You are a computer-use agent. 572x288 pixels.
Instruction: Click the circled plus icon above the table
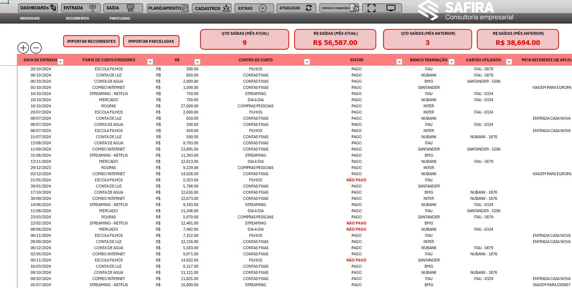[23, 48]
